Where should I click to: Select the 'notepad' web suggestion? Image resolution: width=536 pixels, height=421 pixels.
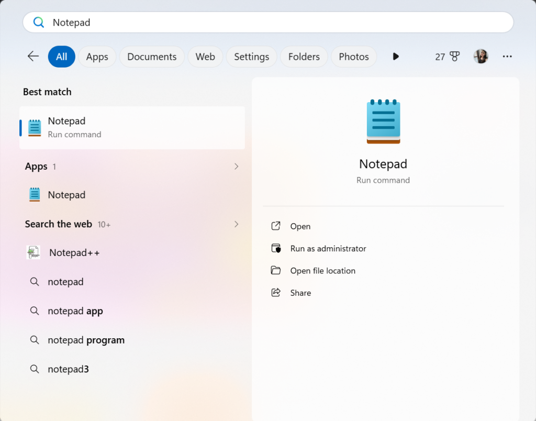tap(132, 282)
